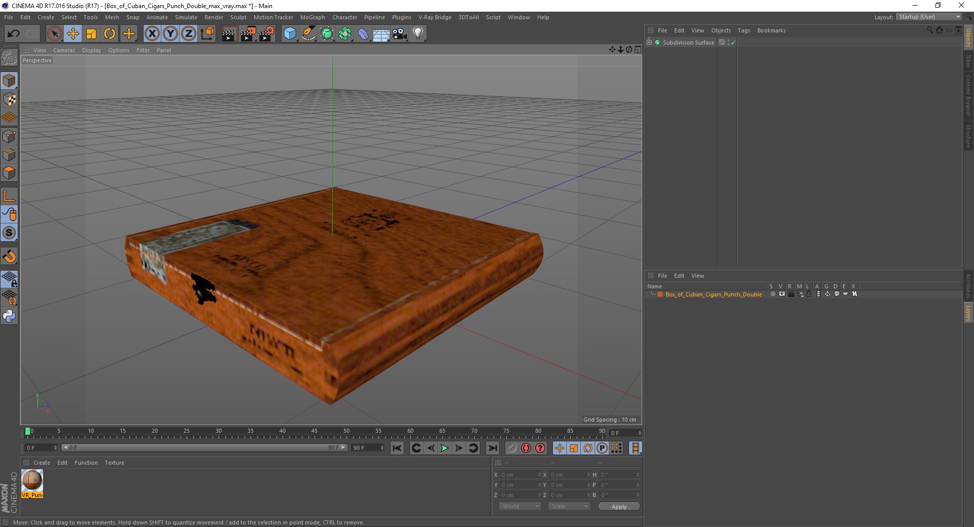The height and width of the screenshot is (527, 974).
Task: Add a Cube primitive object
Action: (x=290, y=34)
